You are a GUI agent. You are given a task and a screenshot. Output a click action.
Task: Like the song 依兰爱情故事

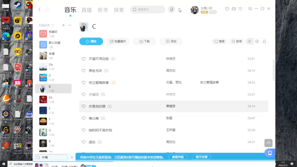point(84,82)
